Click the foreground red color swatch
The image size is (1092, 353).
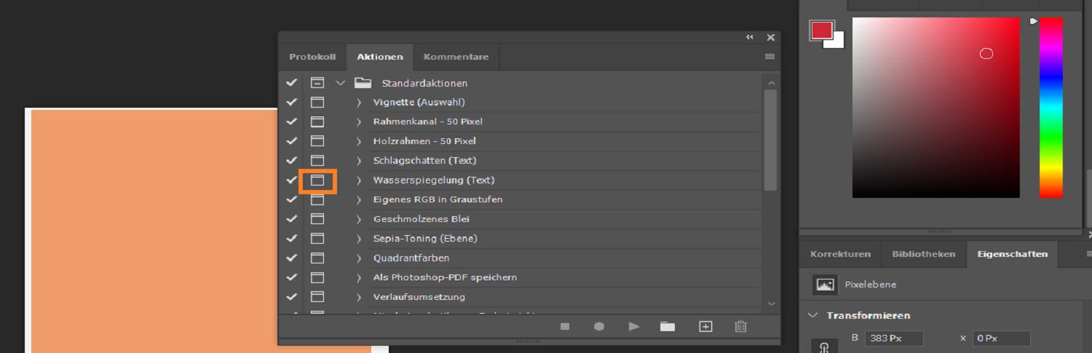(x=822, y=31)
